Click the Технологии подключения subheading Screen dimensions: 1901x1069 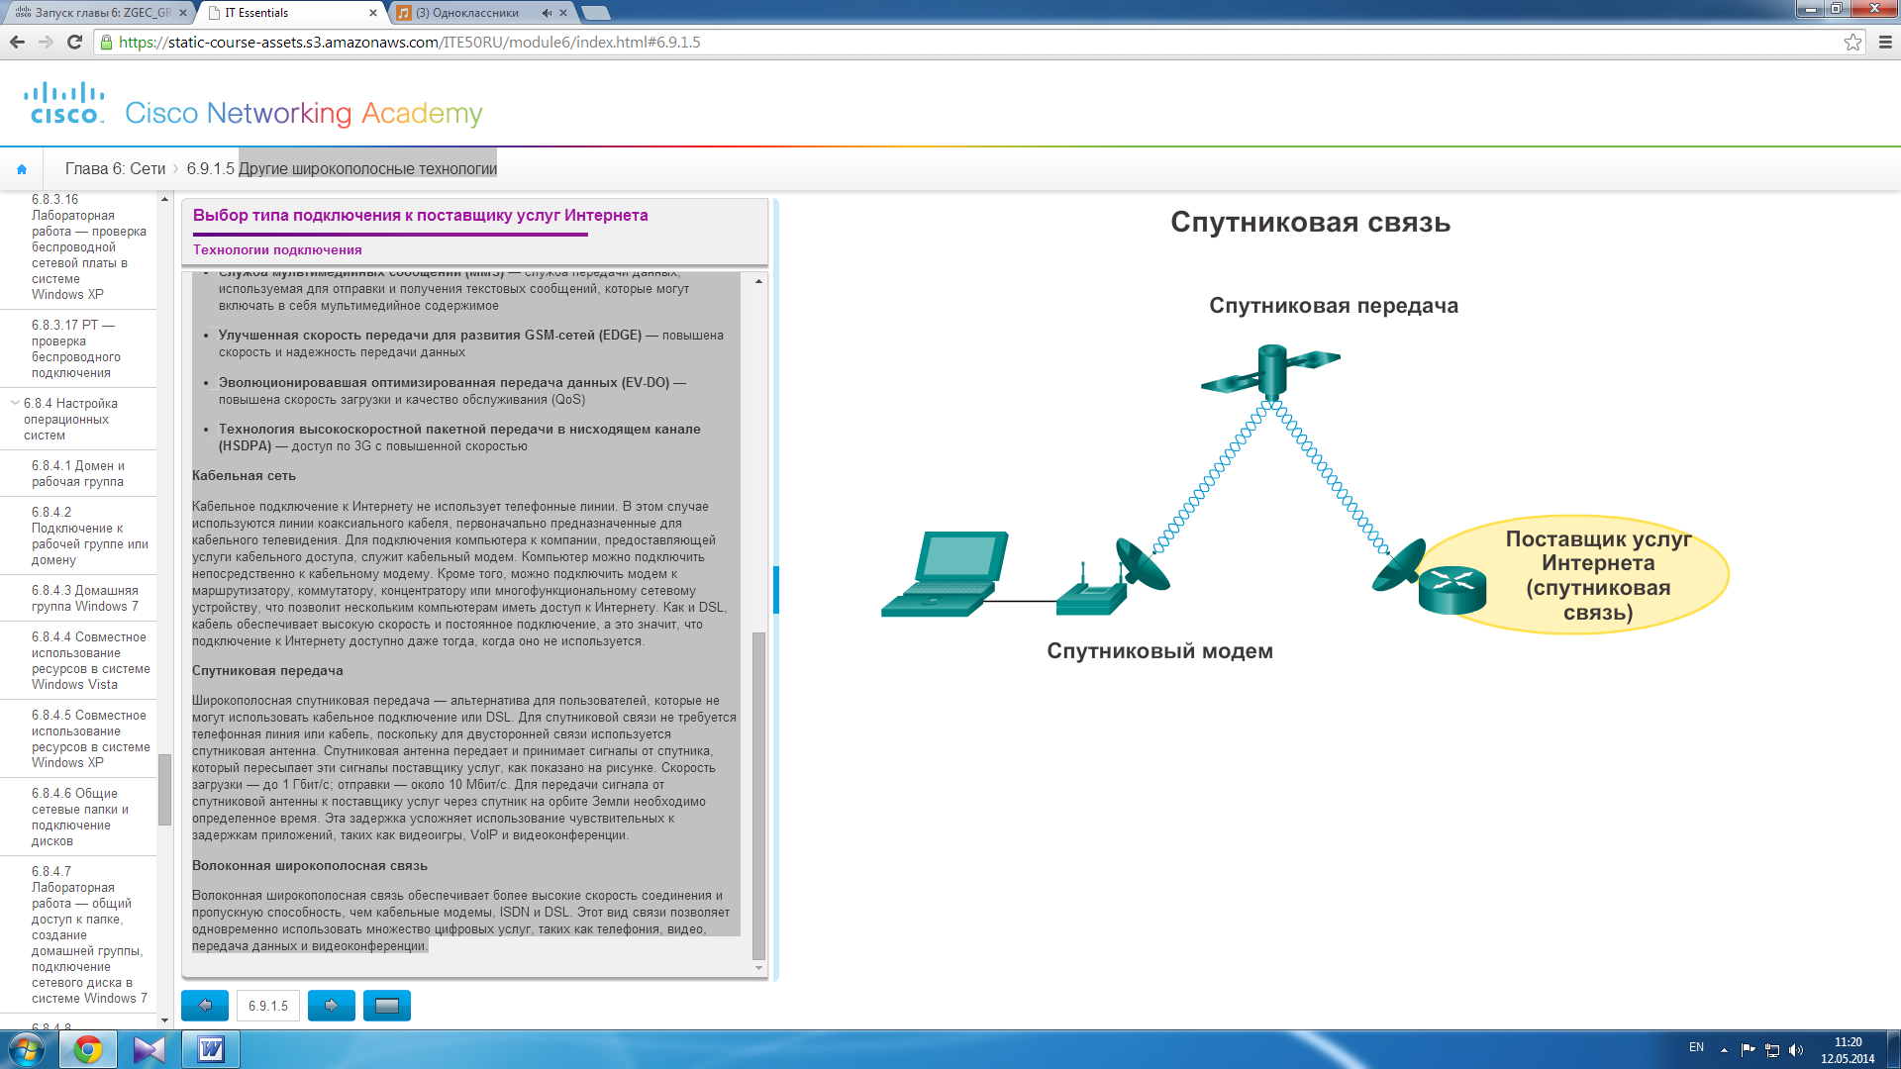277,250
